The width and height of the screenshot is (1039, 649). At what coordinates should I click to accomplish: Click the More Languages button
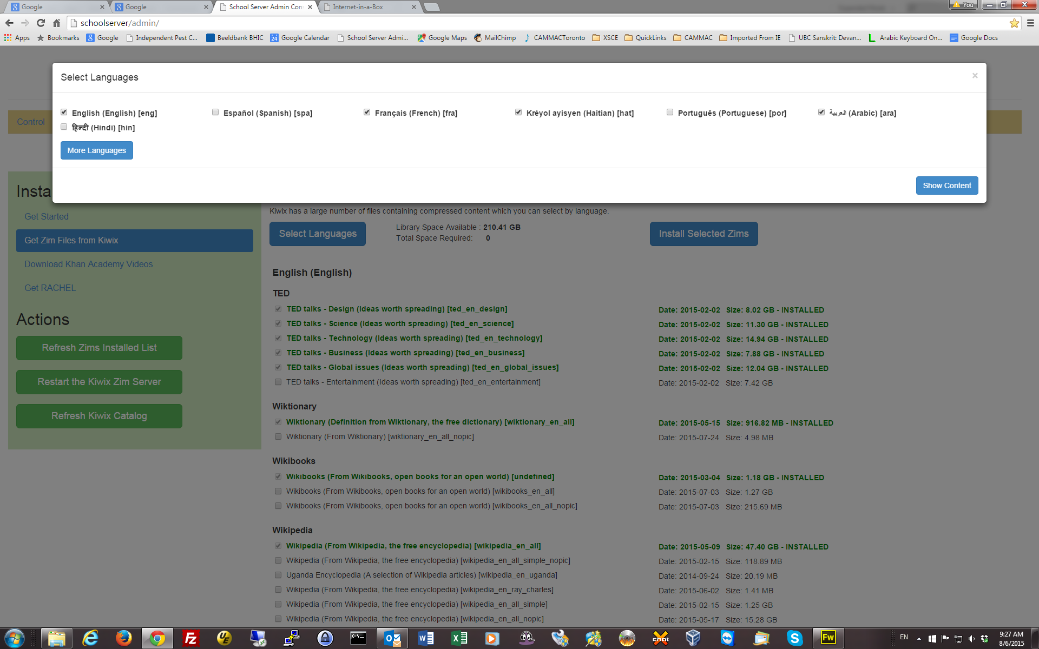click(96, 150)
